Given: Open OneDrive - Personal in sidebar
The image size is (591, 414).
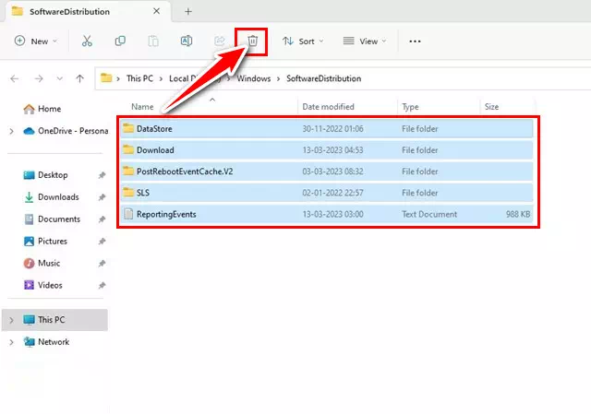Looking at the screenshot, I should click(x=66, y=131).
